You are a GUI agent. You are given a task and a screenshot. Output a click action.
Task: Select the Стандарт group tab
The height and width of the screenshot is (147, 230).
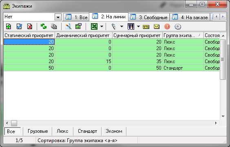coord(87,131)
